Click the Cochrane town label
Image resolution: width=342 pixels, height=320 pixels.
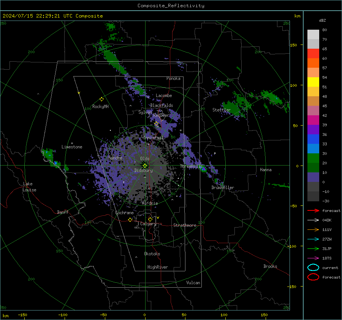124,213
